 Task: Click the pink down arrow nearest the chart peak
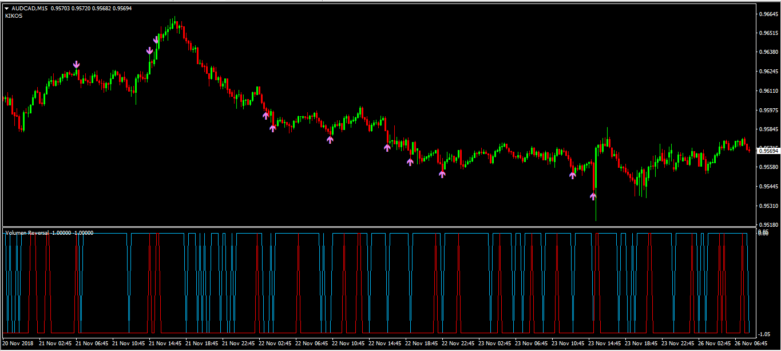click(156, 40)
